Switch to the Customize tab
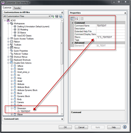The image size is (131, 133). tap(7, 8)
